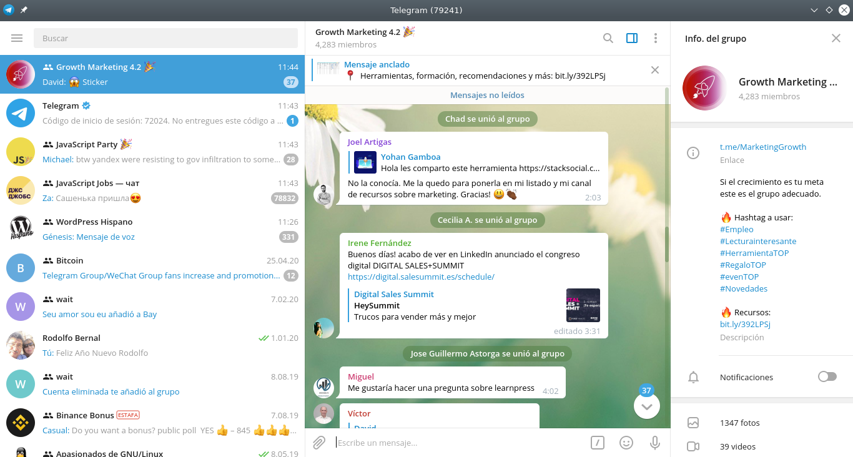Open the three-dot chat options menu

click(x=655, y=38)
